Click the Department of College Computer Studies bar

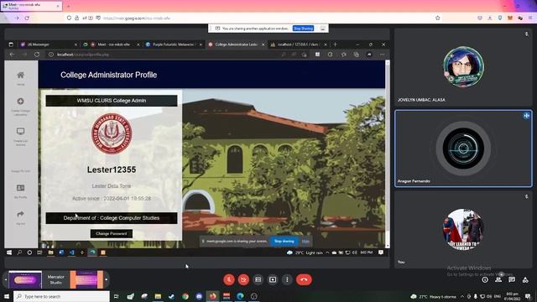[112, 218]
